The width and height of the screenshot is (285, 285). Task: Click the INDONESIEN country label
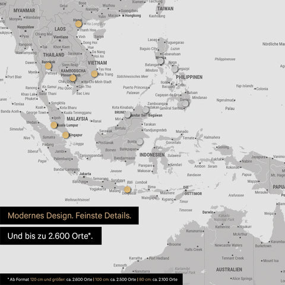click(152, 155)
